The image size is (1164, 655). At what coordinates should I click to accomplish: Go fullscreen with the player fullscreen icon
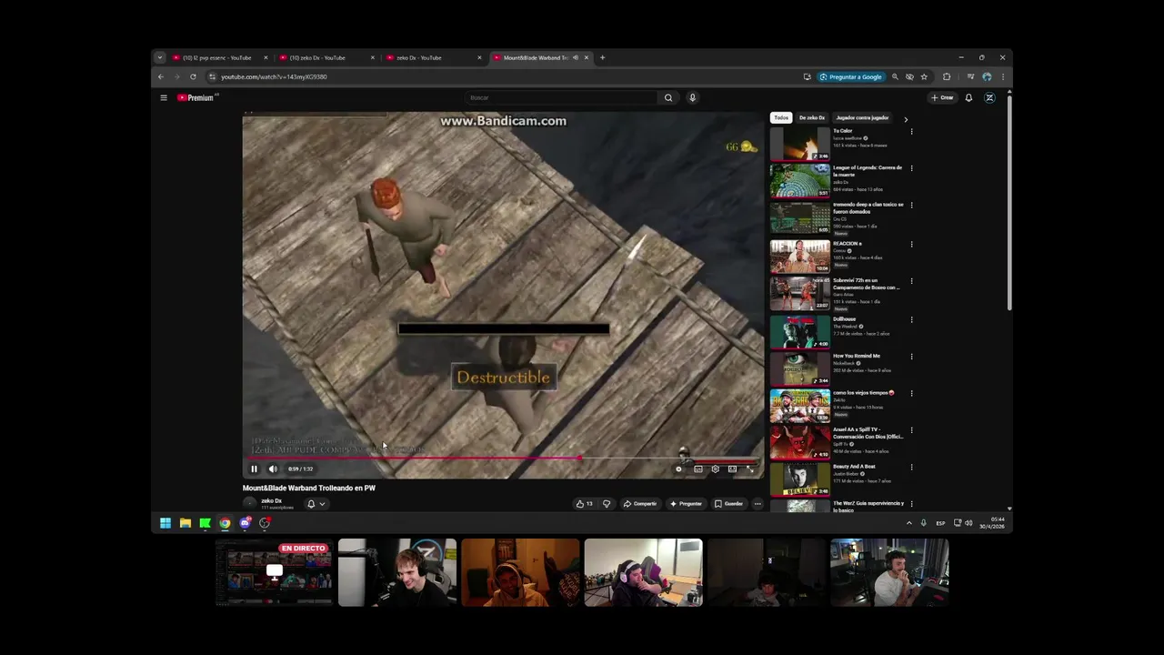(749, 469)
